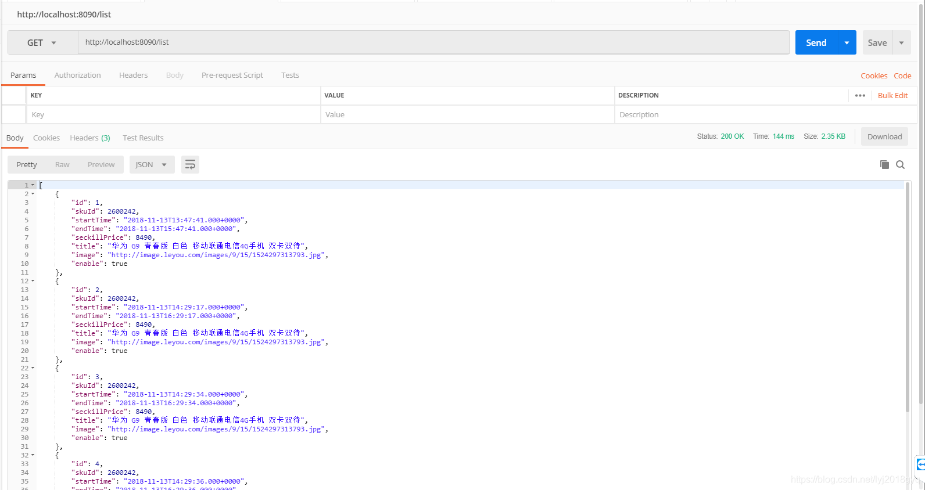The height and width of the screenshot is (490, 925).
Task: Switch to Preview view mode
Action: (101, 165)
